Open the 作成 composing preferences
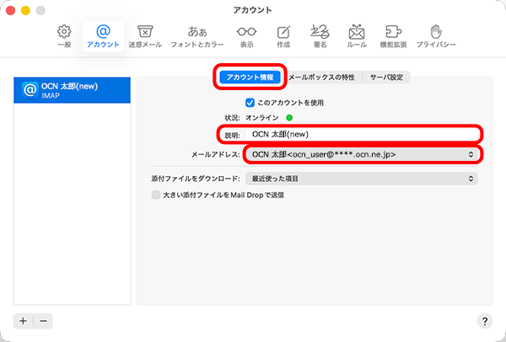Image resolution: width=506 pixels, height=342 pixels. 283,35
